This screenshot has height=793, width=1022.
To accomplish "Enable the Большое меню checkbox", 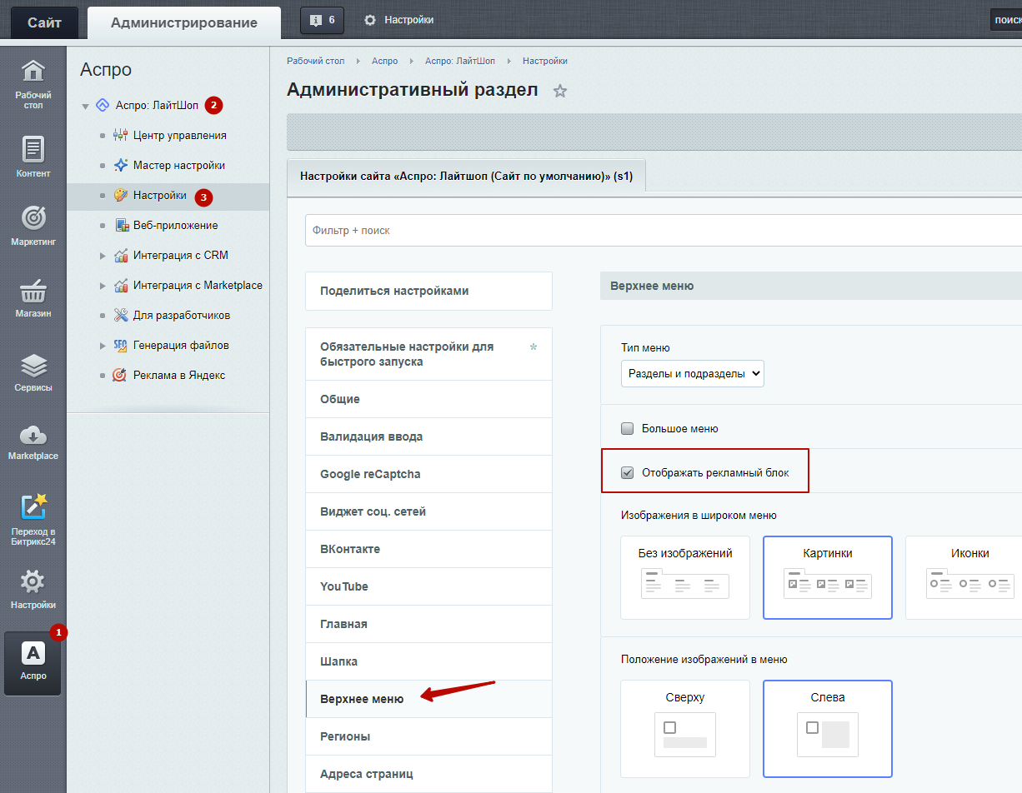I will (628, 429).
